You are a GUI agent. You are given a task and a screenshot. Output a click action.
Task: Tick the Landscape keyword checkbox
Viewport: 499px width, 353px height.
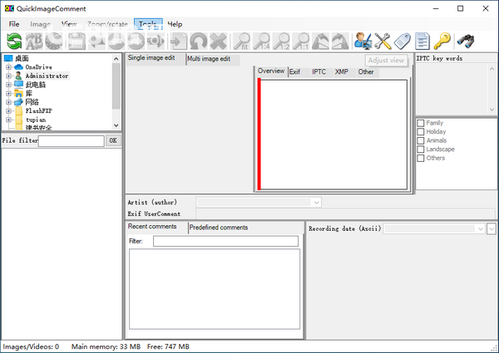click(x=420, y=150)
